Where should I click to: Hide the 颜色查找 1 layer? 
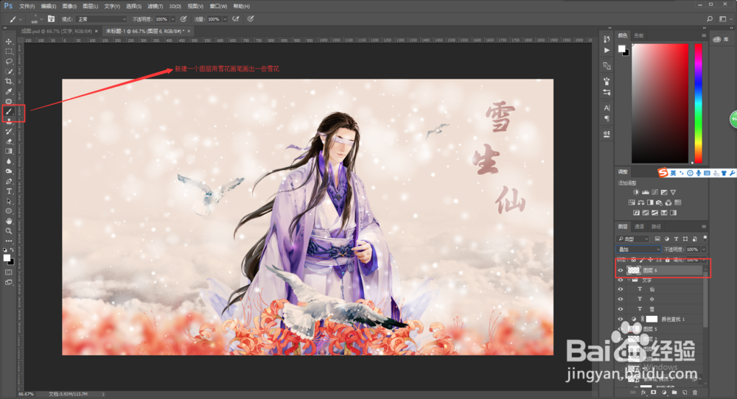click(621, 319)
